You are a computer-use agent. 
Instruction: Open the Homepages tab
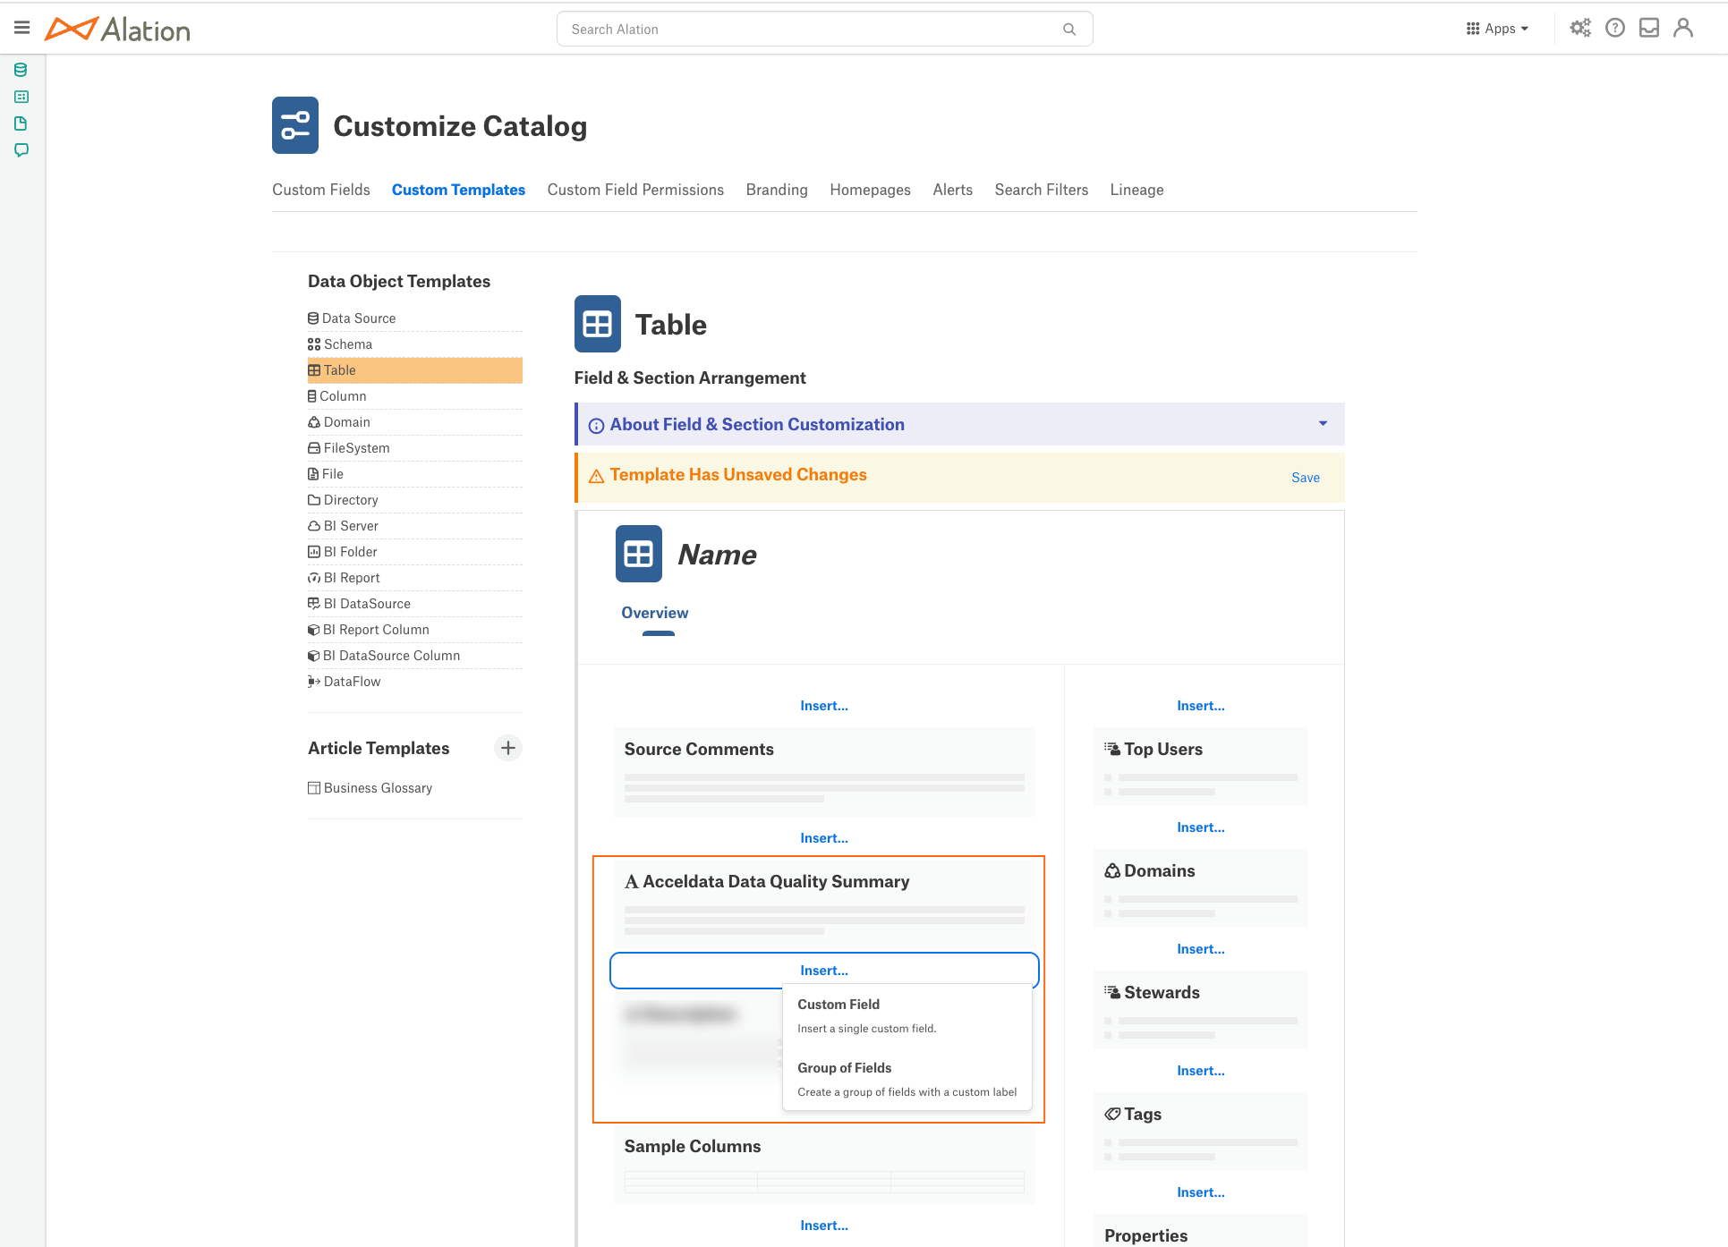(870, 190)
